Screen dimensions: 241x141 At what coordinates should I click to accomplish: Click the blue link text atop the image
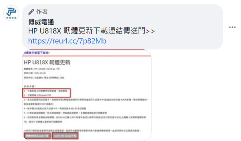pos(36,53)
